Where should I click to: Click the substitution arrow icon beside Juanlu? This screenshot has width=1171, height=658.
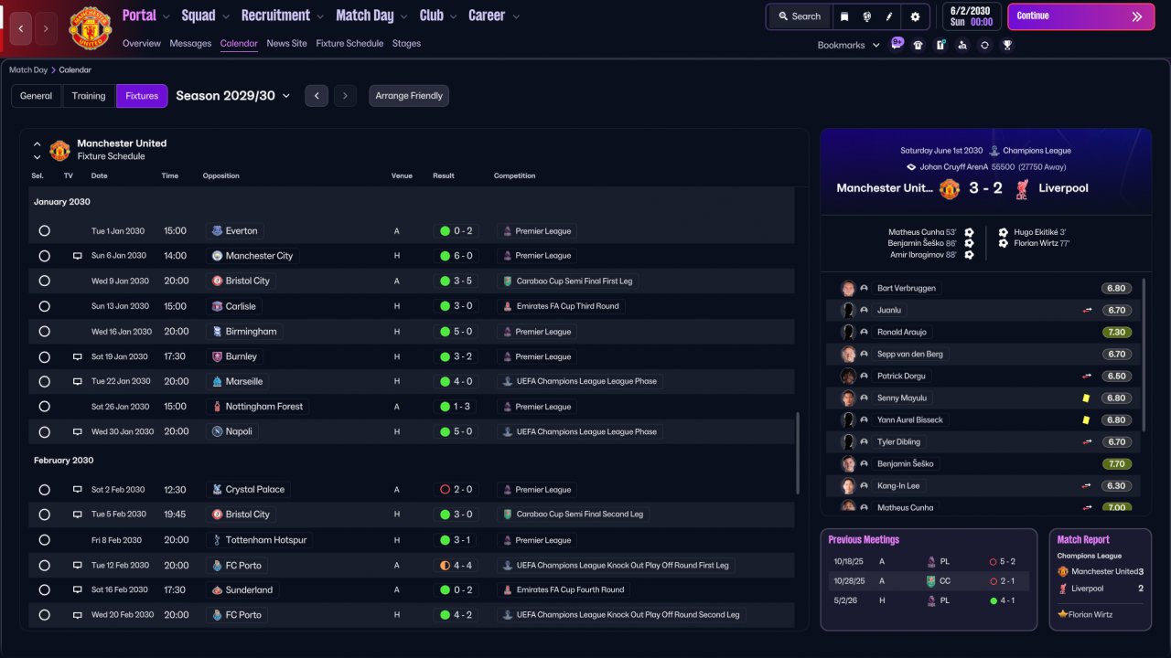coord(1087,310)
